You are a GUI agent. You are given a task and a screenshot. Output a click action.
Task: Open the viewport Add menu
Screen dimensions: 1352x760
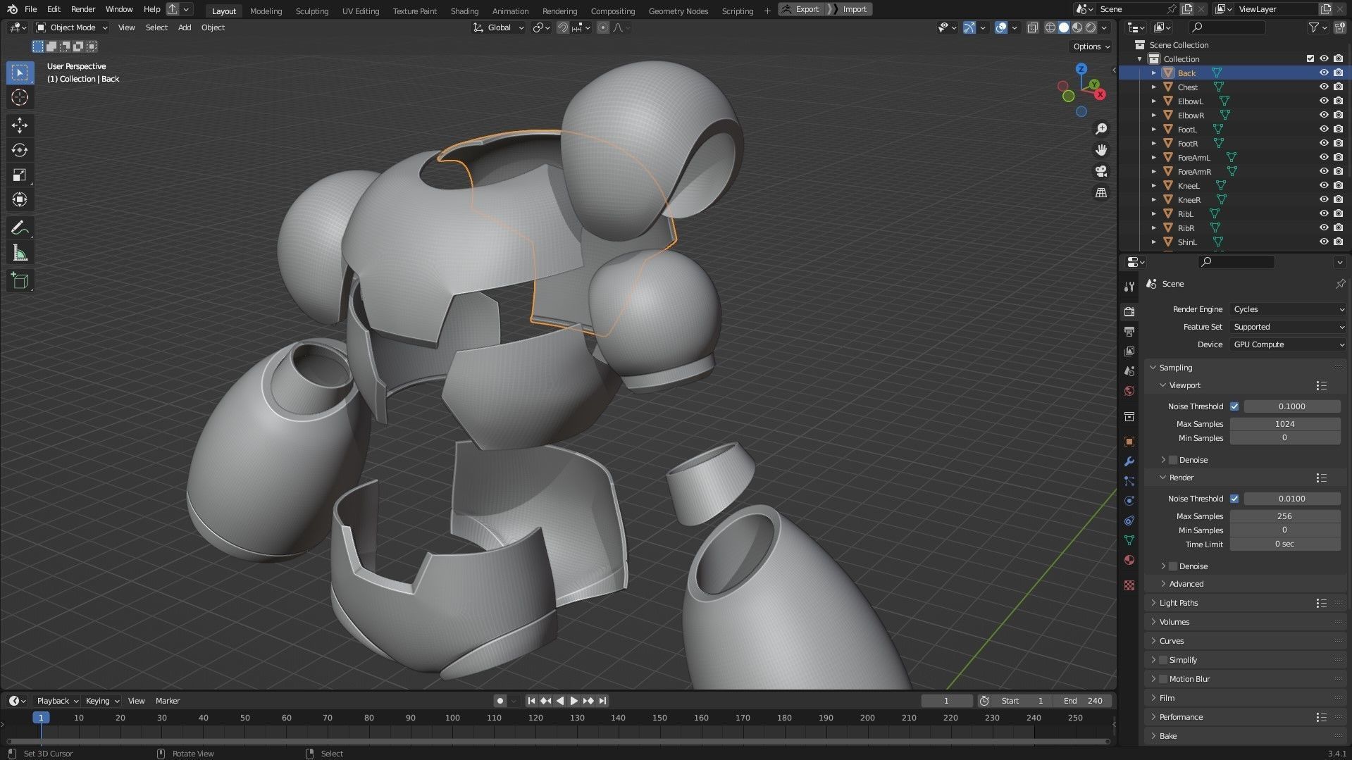(x=185, y=27)
